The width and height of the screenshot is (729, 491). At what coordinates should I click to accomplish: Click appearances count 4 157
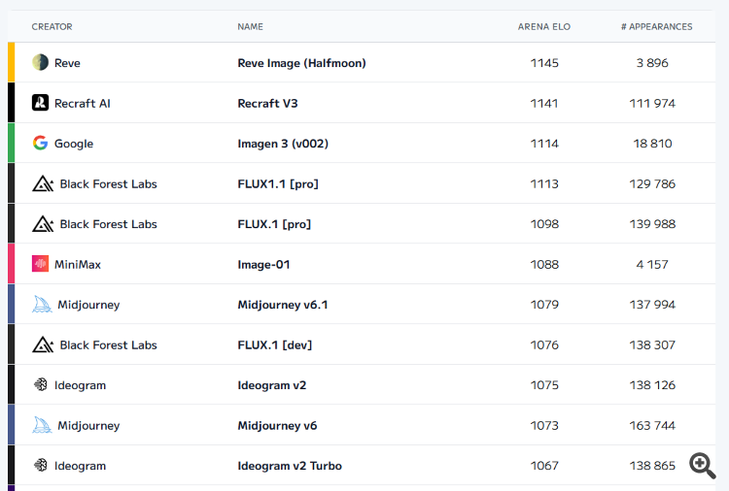(x=652, y=264)
